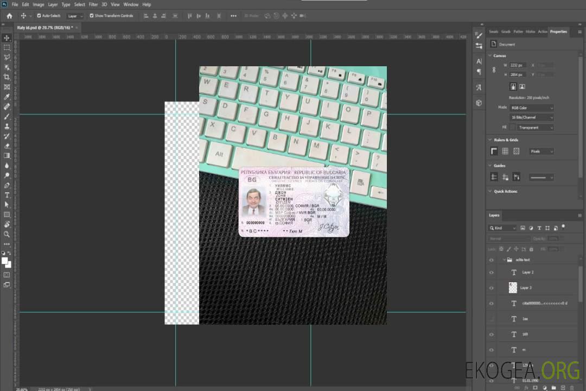The width and height of the screenshot is (586, 391).
Task: Select the Gradient tool
Action: [7, 156]
